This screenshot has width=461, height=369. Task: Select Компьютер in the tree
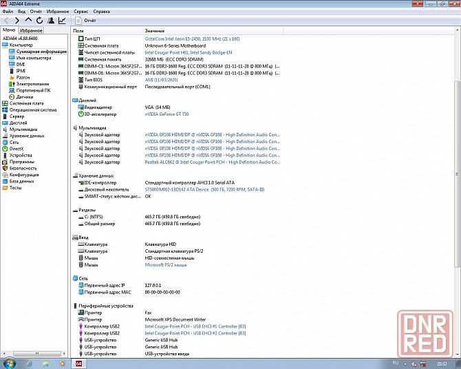18,45
